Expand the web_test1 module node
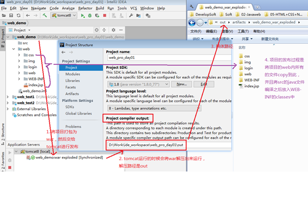 click(8, 97)
